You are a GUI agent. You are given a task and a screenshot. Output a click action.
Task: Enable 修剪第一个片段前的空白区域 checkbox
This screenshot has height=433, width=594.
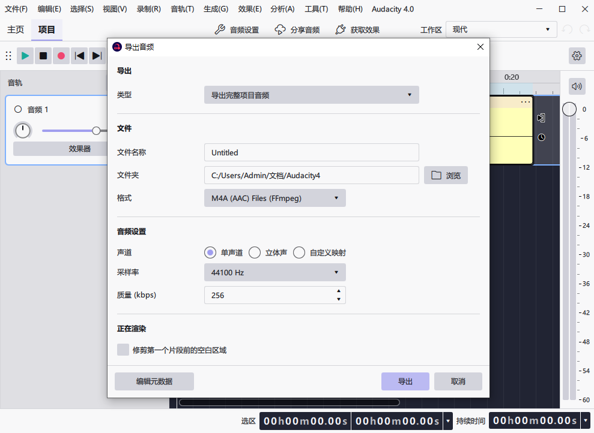[123, 350]
